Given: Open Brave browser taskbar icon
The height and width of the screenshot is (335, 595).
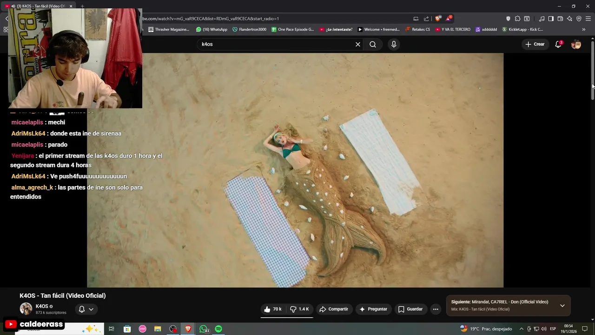Looking at the screenshot, I should 188,329.
